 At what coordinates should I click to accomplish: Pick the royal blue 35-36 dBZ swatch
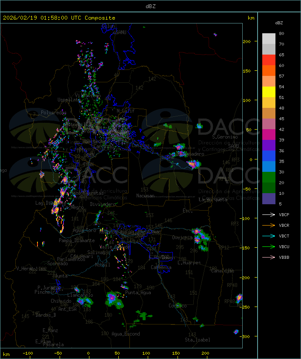[x=269, y=156]
